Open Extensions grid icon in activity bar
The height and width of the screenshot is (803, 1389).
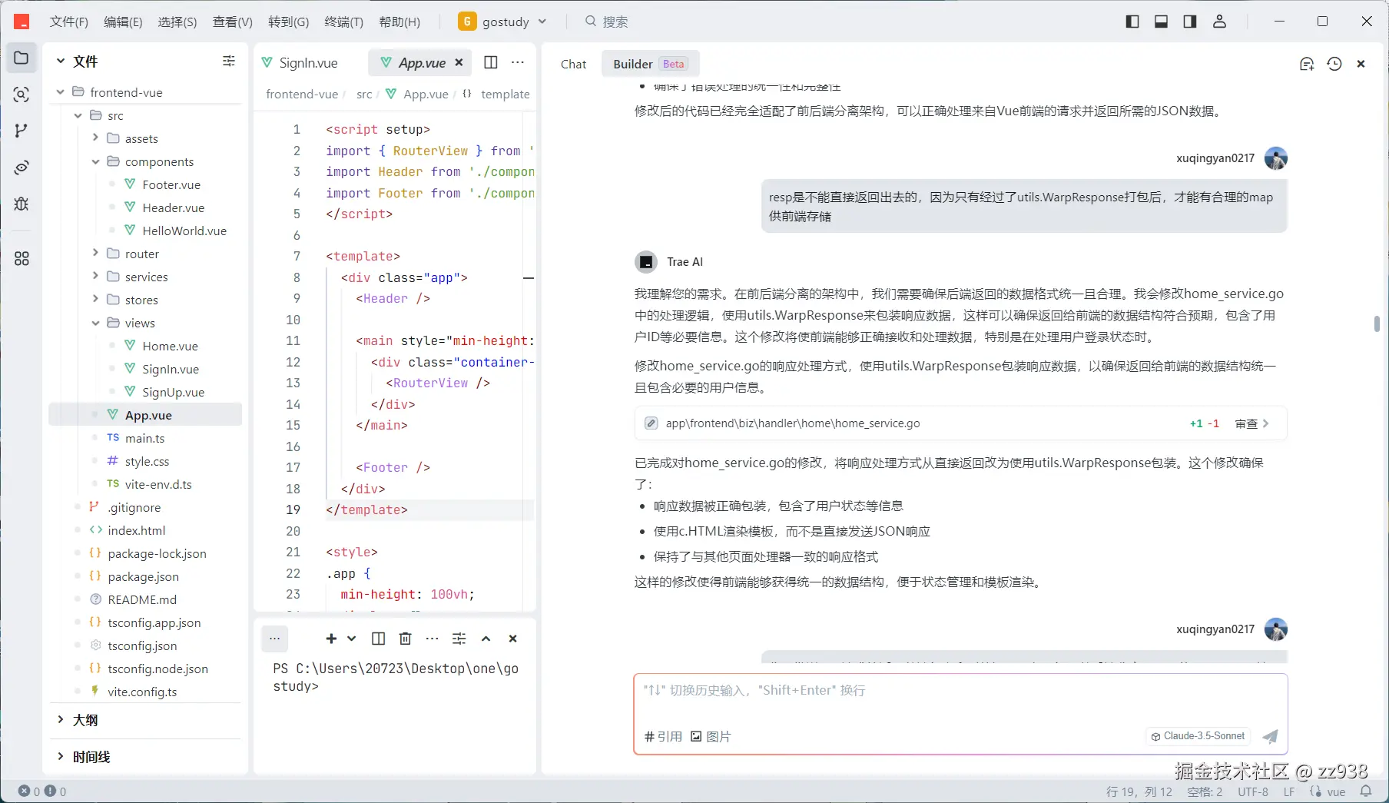coord(22,258)
